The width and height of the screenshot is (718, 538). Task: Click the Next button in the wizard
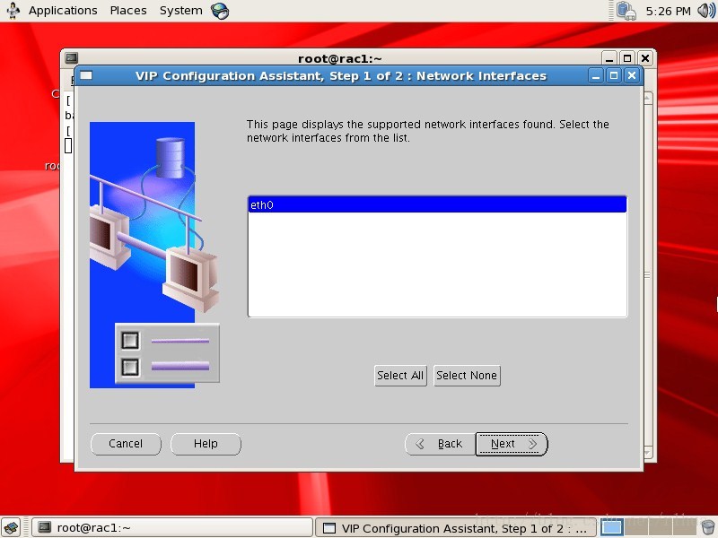coord(511,444)
